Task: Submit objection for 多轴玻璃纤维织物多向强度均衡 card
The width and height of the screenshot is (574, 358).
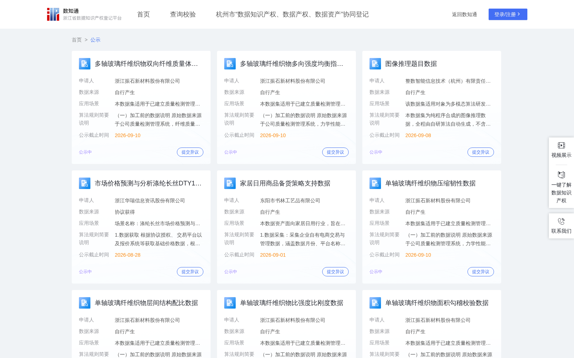Action: click(x=335, y=152)
